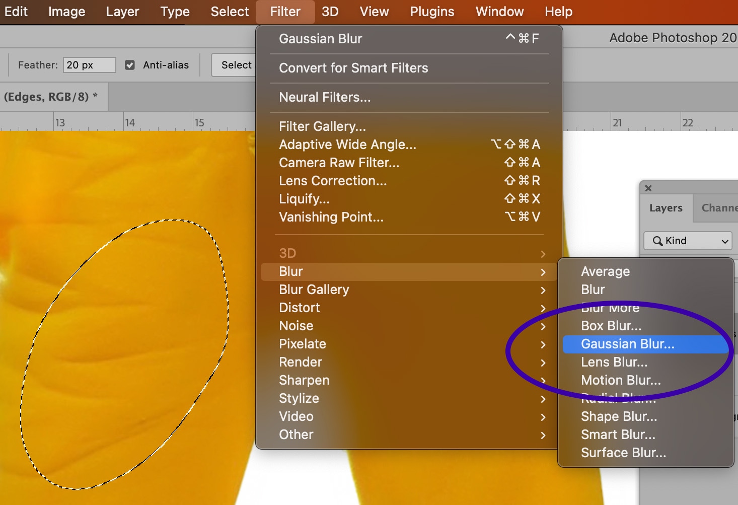Click the Feather value input field
Viewport: 738px width, 505px height.
89,65
